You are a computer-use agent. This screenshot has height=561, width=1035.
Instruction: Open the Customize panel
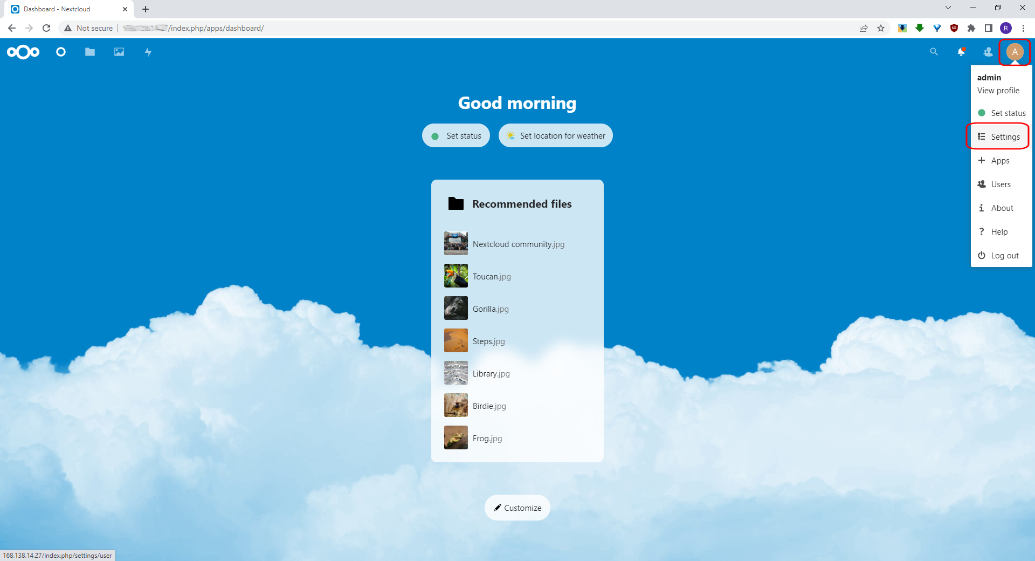[x=517, y=508]
